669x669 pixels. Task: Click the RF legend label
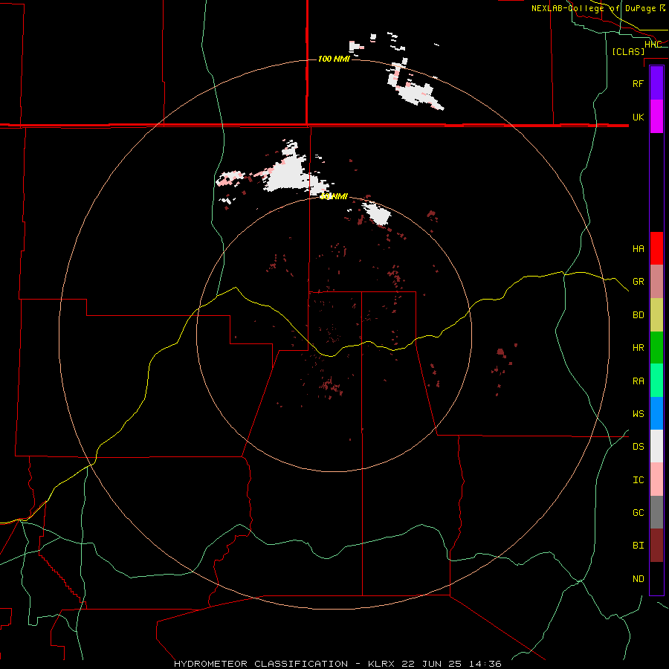(638, 83)
